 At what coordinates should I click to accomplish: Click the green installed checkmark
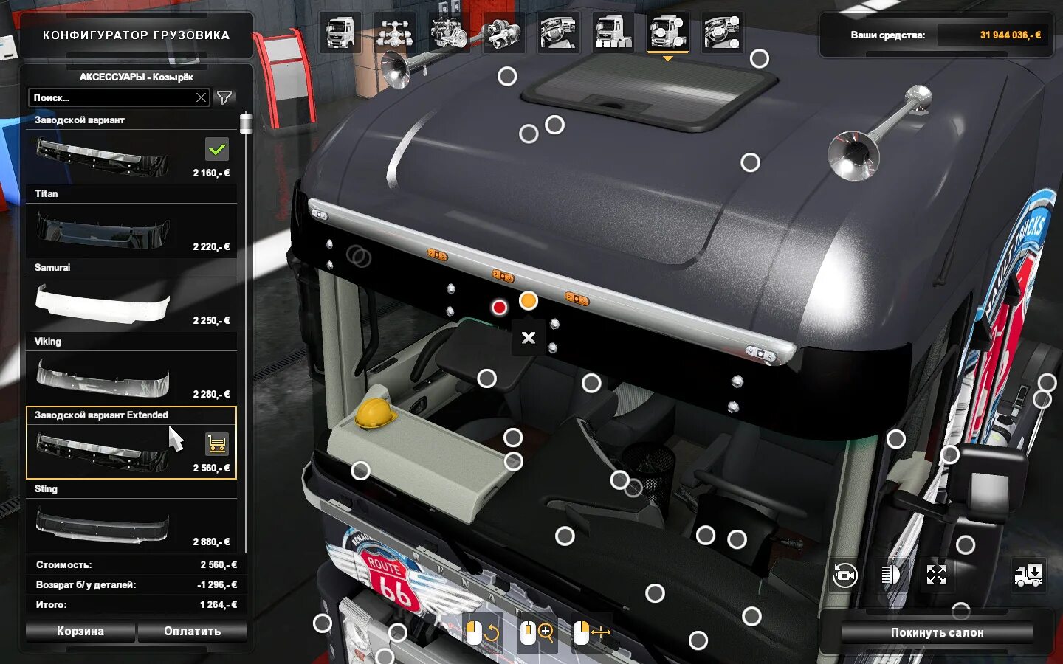pyautogui.click(x=217, y=149)
